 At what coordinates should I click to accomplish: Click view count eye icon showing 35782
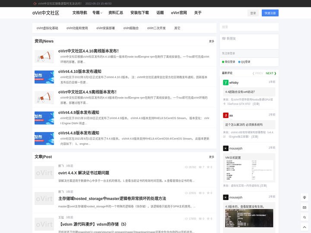(186, 167)
